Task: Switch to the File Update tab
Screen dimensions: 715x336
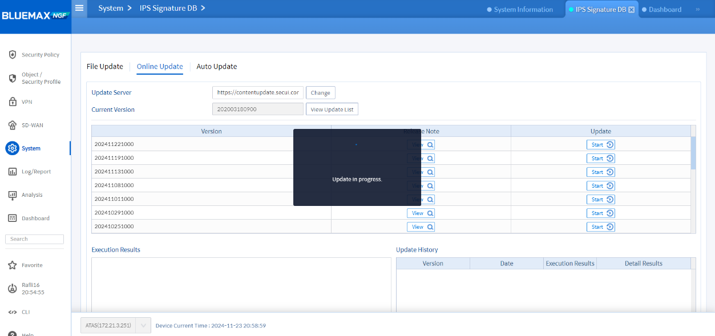Action: (105, 67)
